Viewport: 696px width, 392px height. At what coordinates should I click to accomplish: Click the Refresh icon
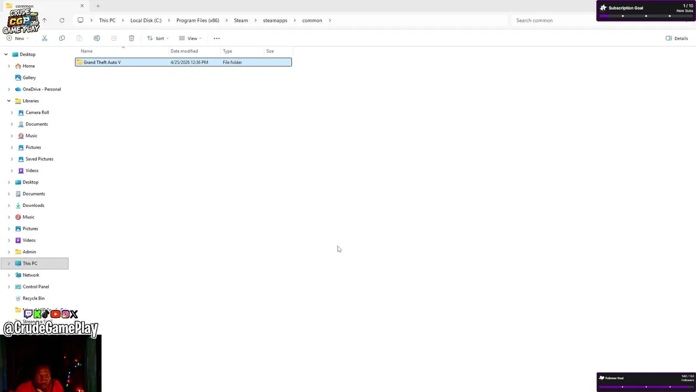click(x=62, y=20)
